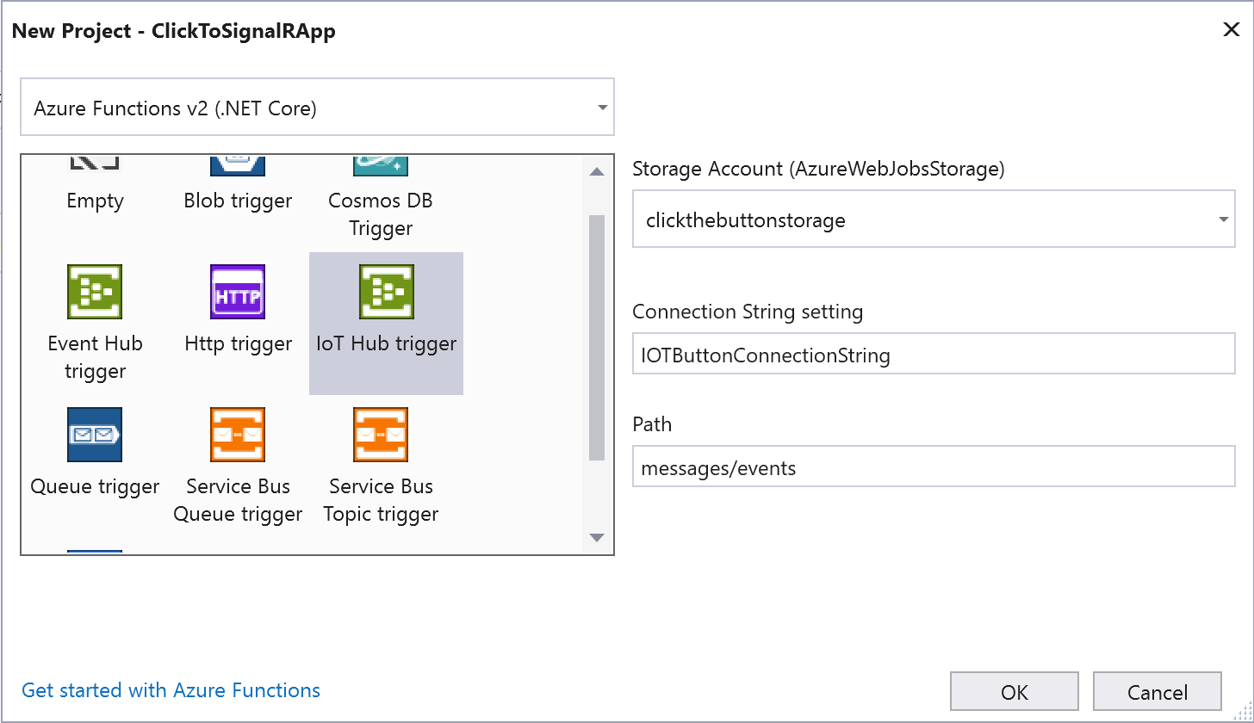
Task: Click the template list scroll down arrow
Action: [597, 538]
